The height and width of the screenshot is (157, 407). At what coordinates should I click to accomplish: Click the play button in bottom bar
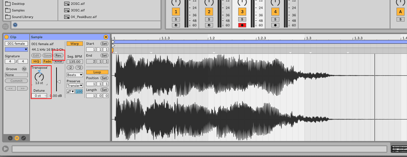pos(5,149)
